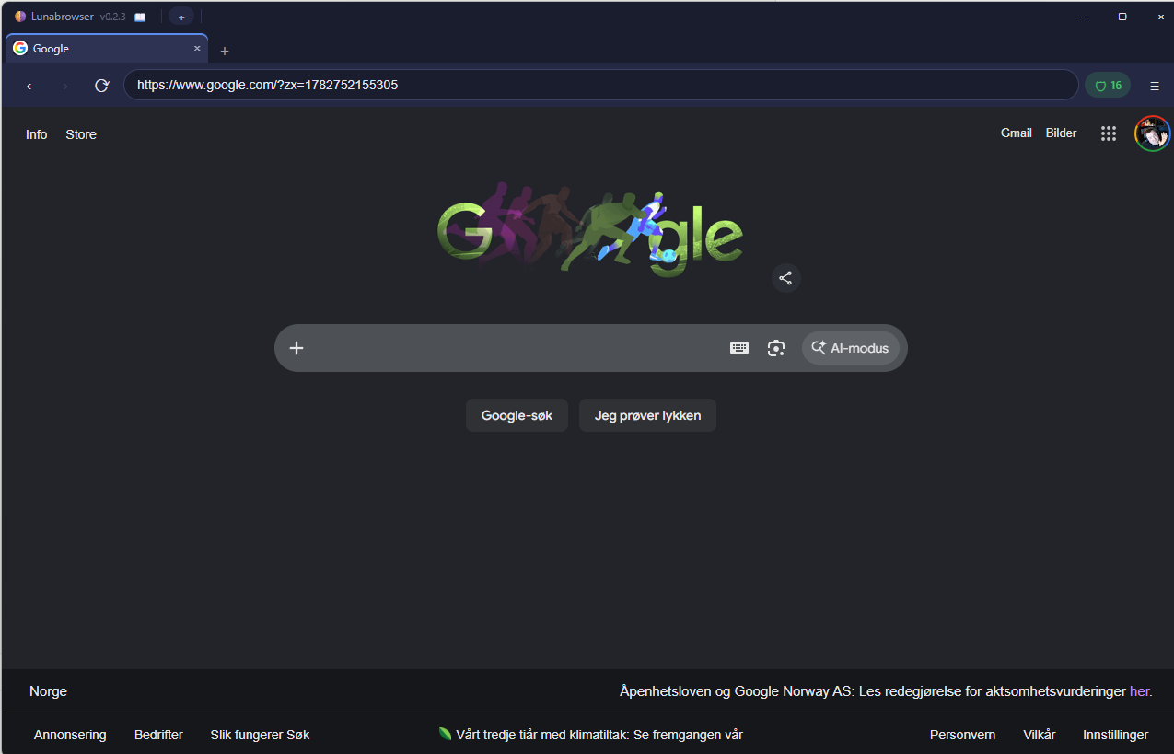Reload the page

click(x=102, y=86)
